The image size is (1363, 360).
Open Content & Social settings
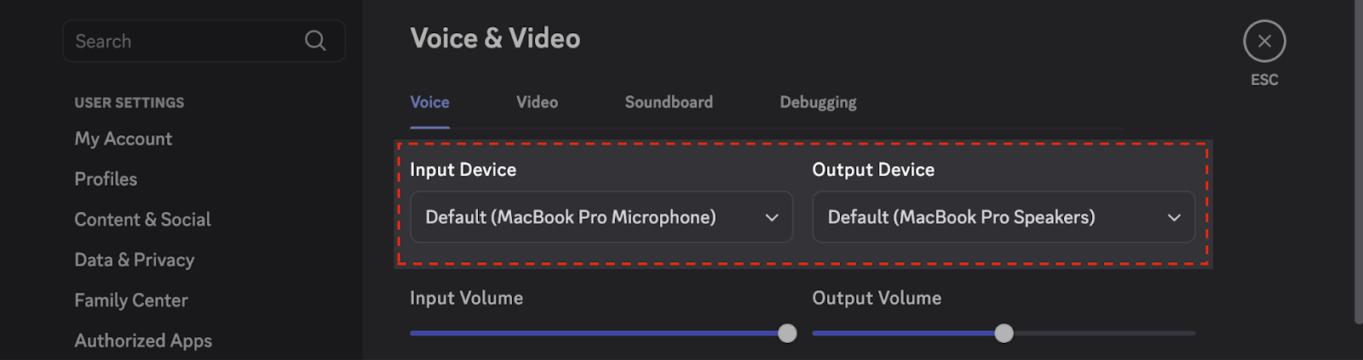(142, 220)
